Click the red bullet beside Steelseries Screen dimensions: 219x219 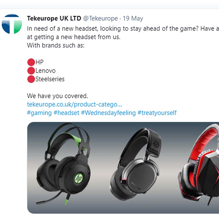(31, 79)
